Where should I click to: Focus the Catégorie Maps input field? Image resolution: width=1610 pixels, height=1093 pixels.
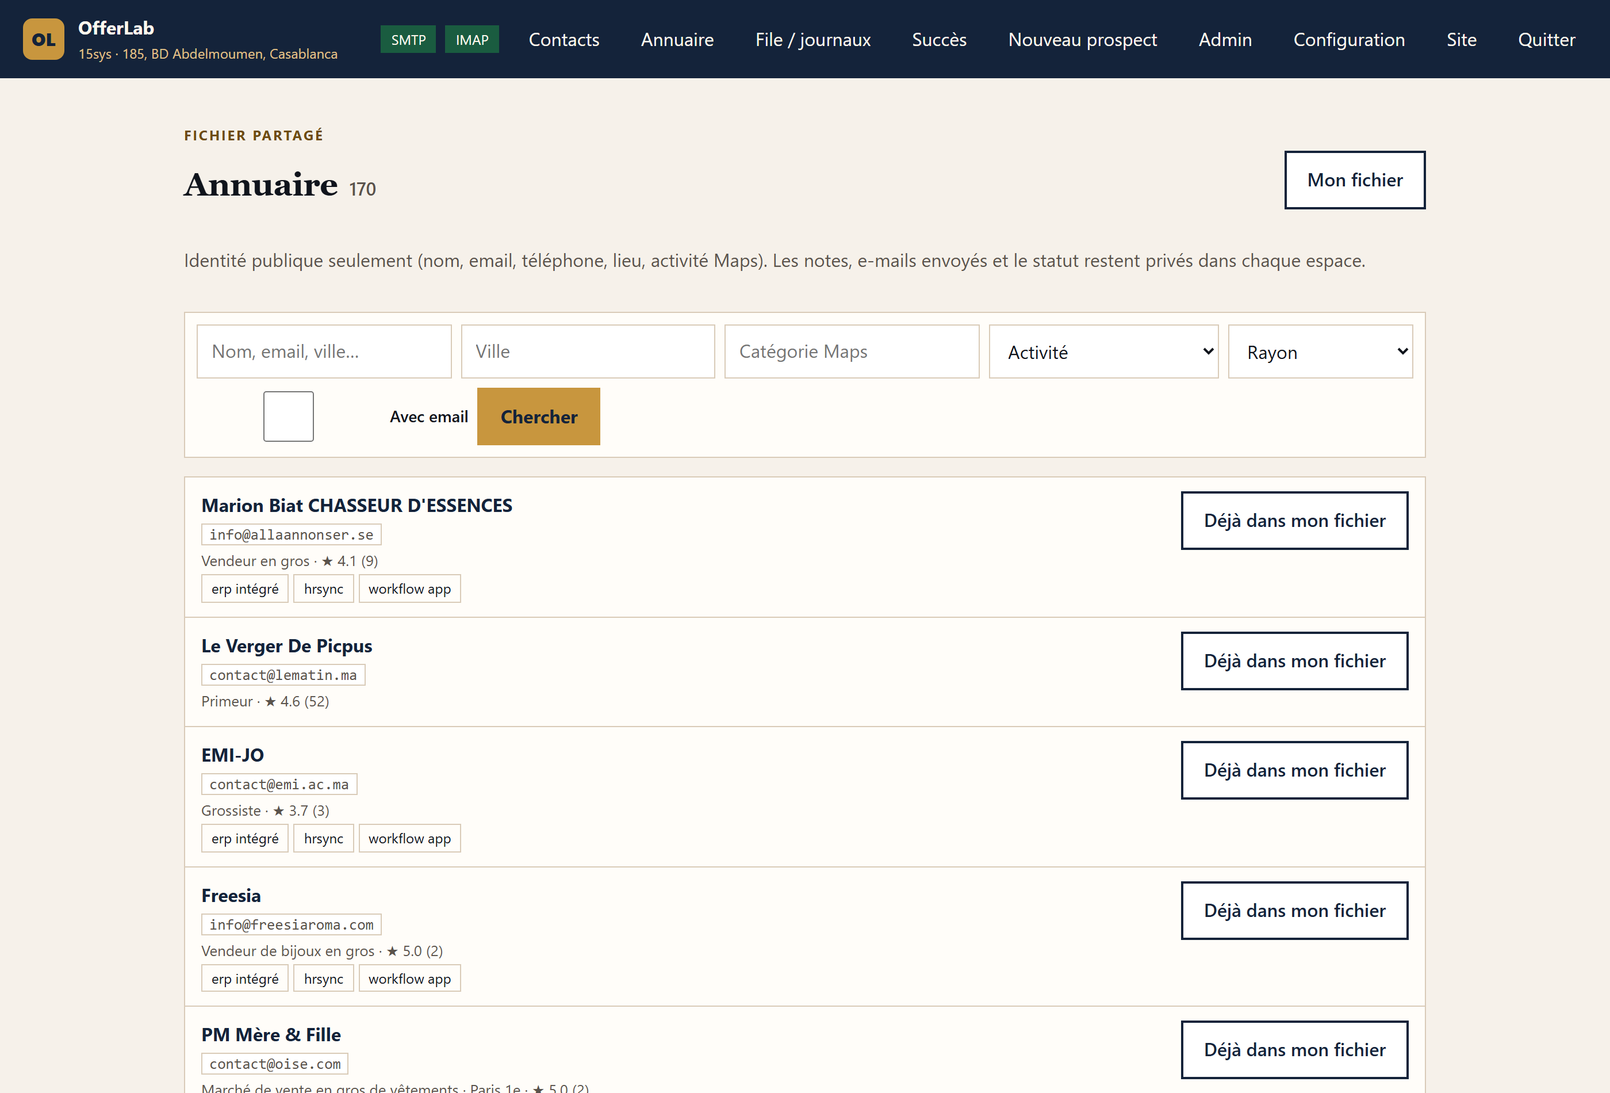click(x=852, y=351)
